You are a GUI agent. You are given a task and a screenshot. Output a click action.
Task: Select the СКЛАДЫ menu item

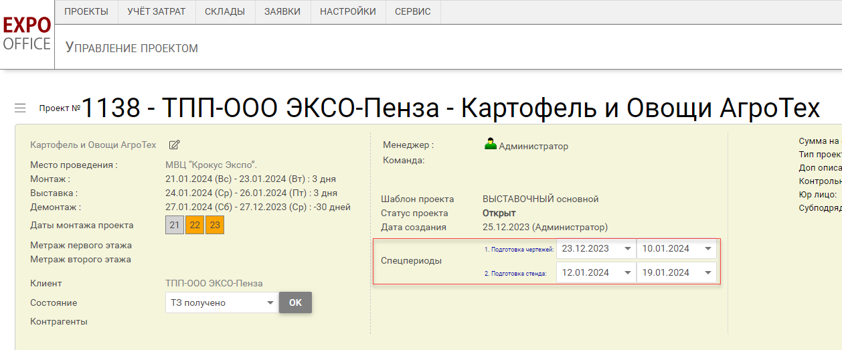click(x=225, y=12)
